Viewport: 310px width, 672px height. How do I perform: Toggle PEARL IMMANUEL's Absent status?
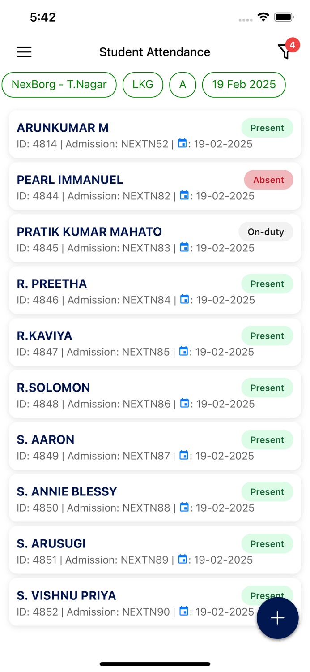[x=268, y=180]
